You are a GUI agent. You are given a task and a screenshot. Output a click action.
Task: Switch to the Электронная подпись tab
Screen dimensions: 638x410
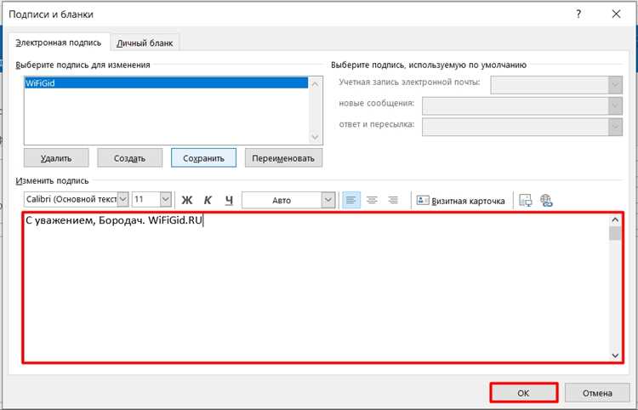coord(58,43)
